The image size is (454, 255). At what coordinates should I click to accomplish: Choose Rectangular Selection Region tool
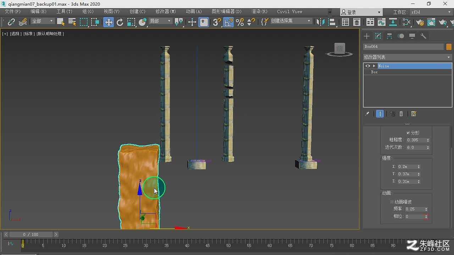[x=84, y=22]
